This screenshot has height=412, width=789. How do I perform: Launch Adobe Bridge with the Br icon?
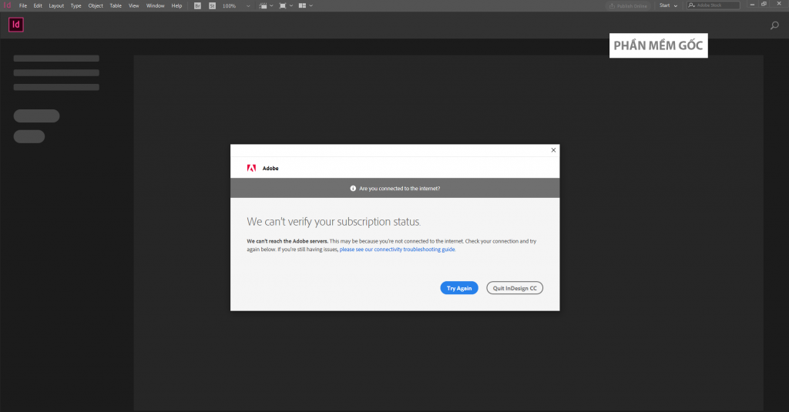tap(198, 6)
